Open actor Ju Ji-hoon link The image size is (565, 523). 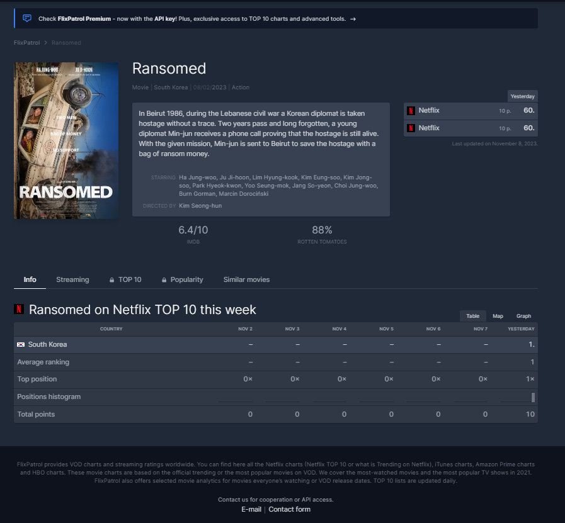(x=234, y=177)
